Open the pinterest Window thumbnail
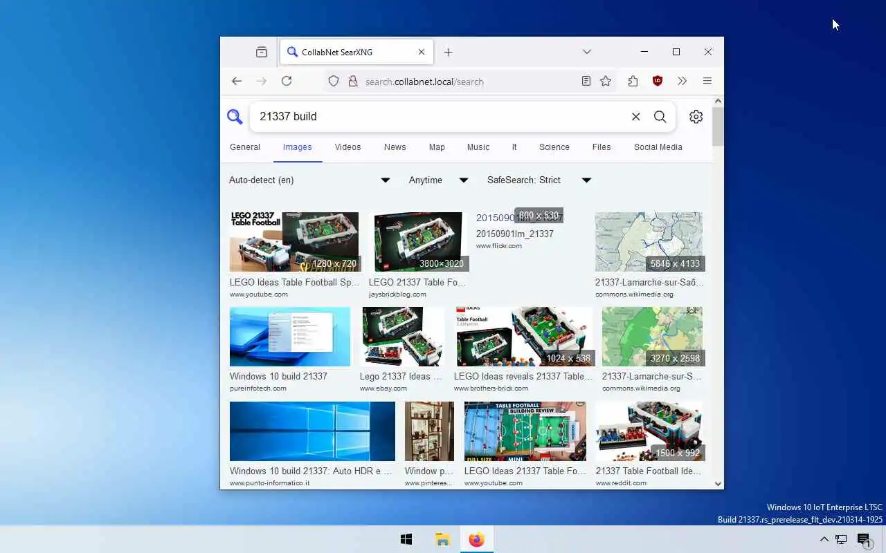886x553 pixels. [429, 431]
